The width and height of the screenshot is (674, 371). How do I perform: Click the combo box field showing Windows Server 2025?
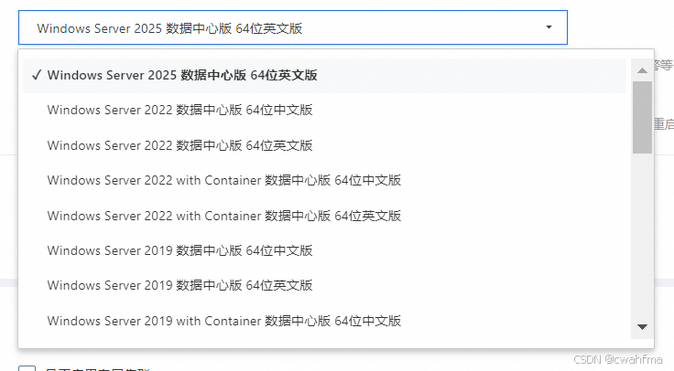293,27
